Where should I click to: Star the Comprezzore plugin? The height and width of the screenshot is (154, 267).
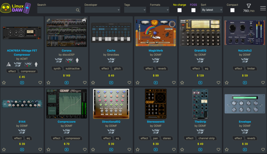click(48, 150)
